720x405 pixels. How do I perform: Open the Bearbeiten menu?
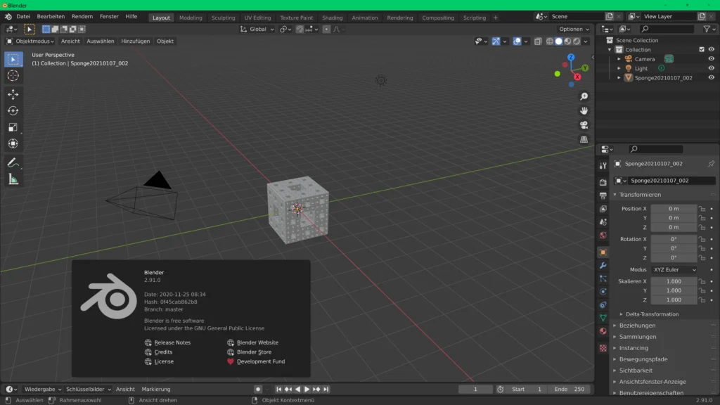coord(51,17)
